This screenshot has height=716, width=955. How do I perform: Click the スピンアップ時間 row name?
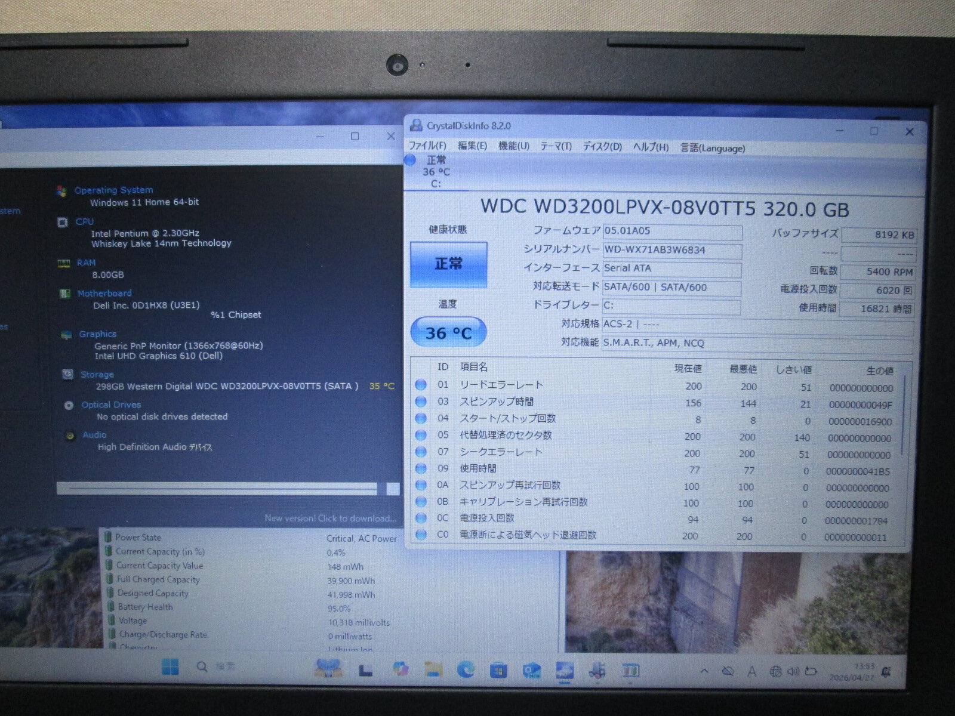pos(497,402)
